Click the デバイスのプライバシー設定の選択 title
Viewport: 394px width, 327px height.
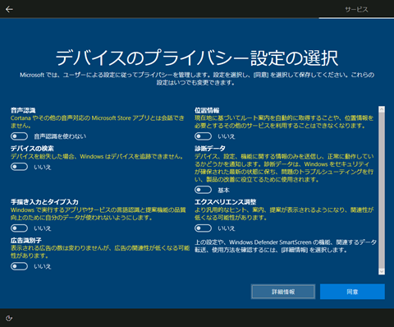pyautogui.click(x=197, y=58)
